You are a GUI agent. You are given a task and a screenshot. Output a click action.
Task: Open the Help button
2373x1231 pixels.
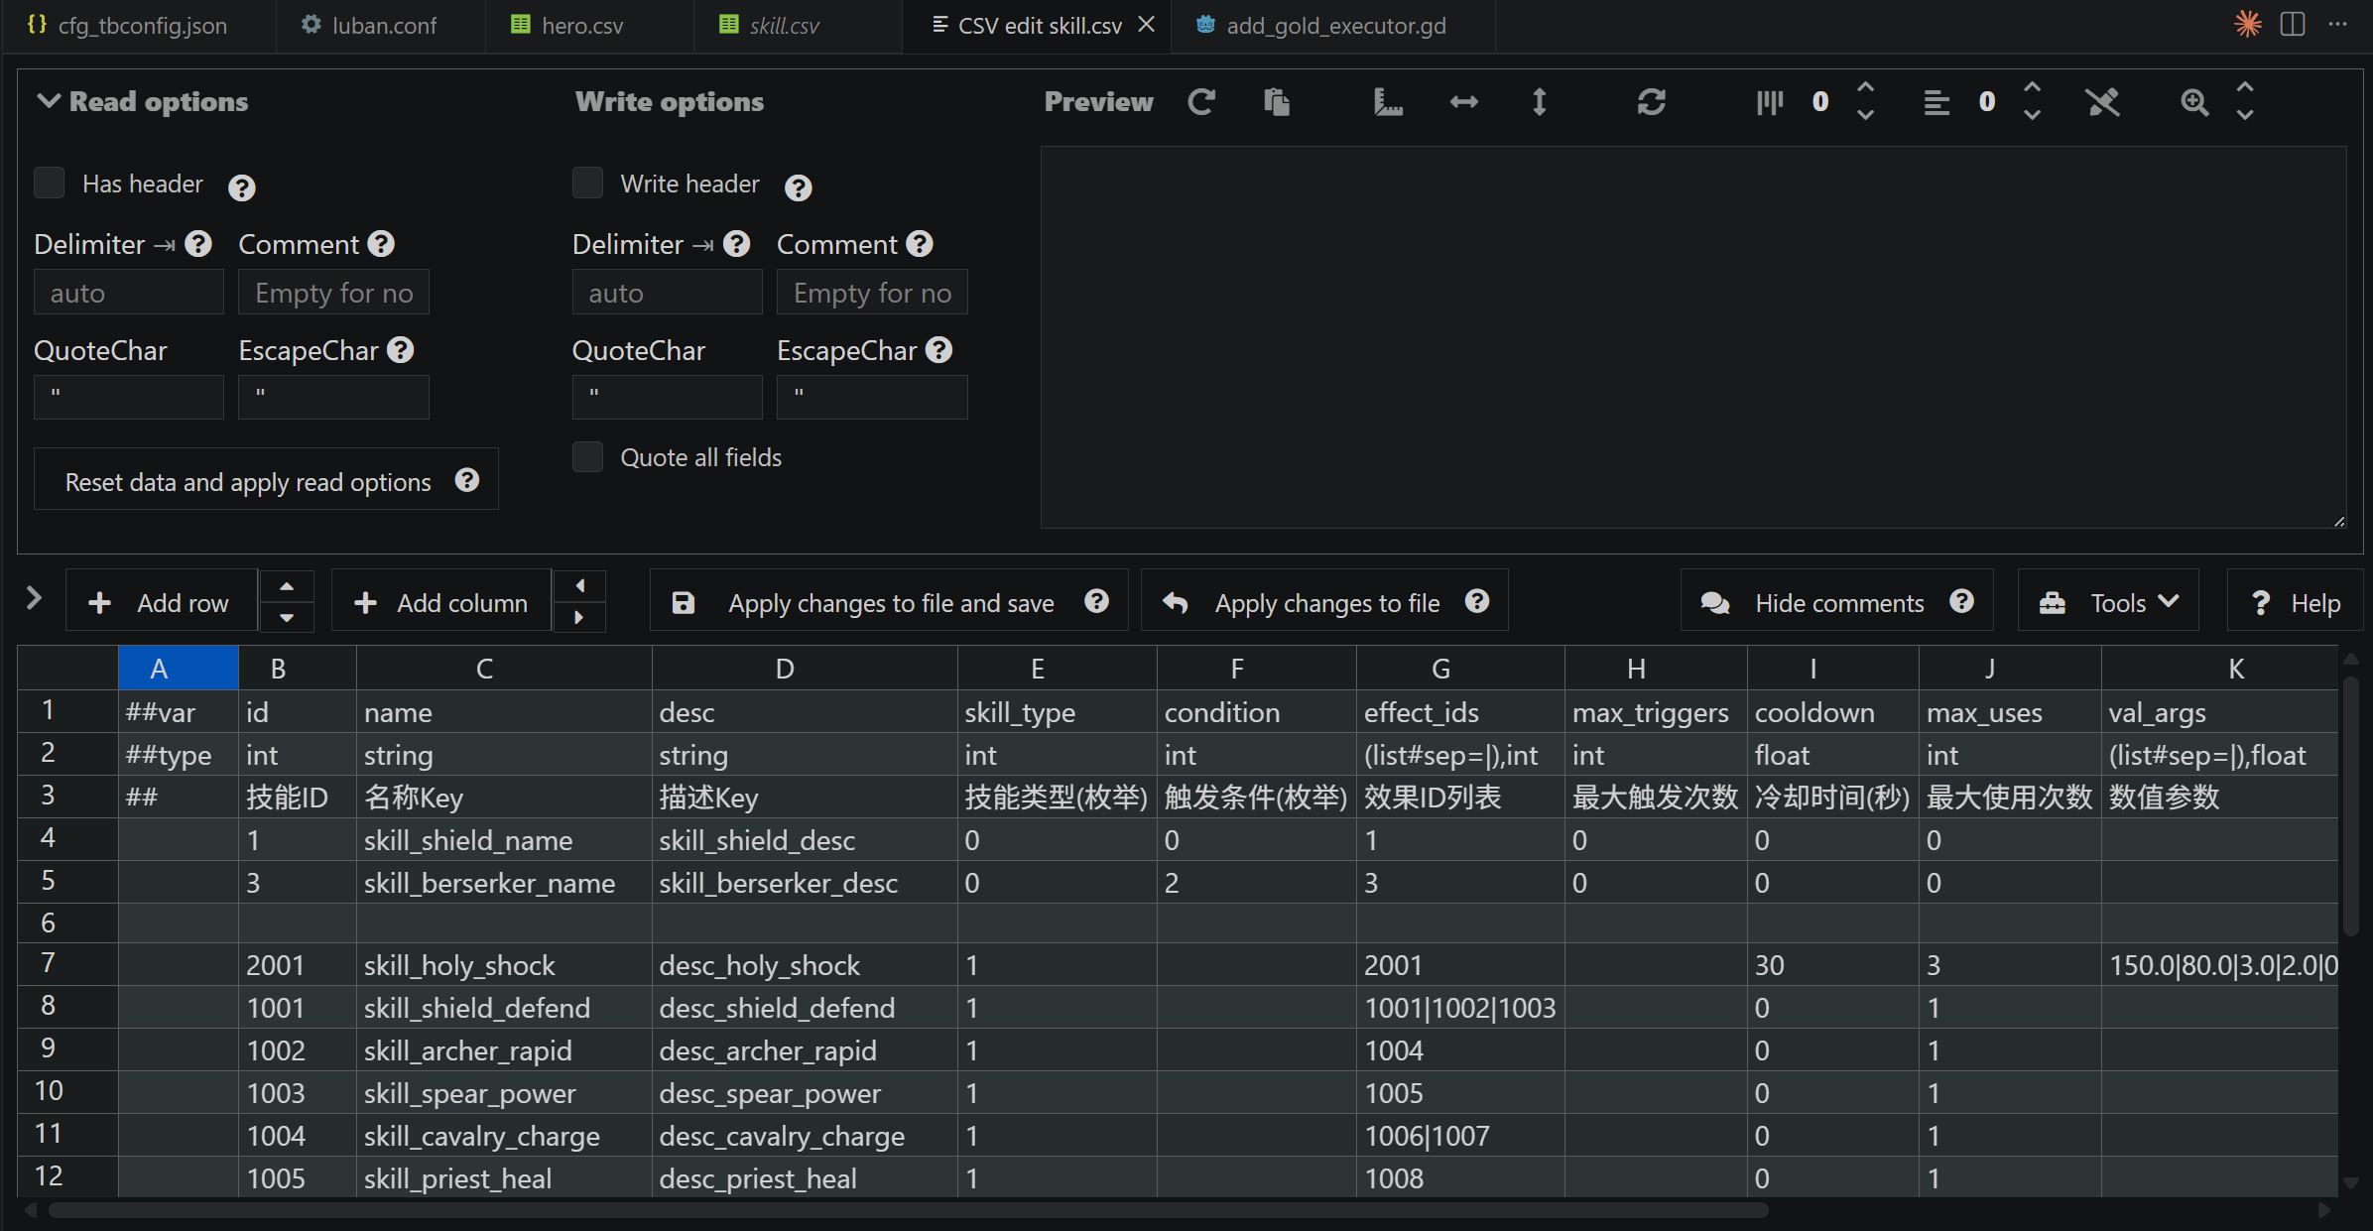(x=2295, y=600)
